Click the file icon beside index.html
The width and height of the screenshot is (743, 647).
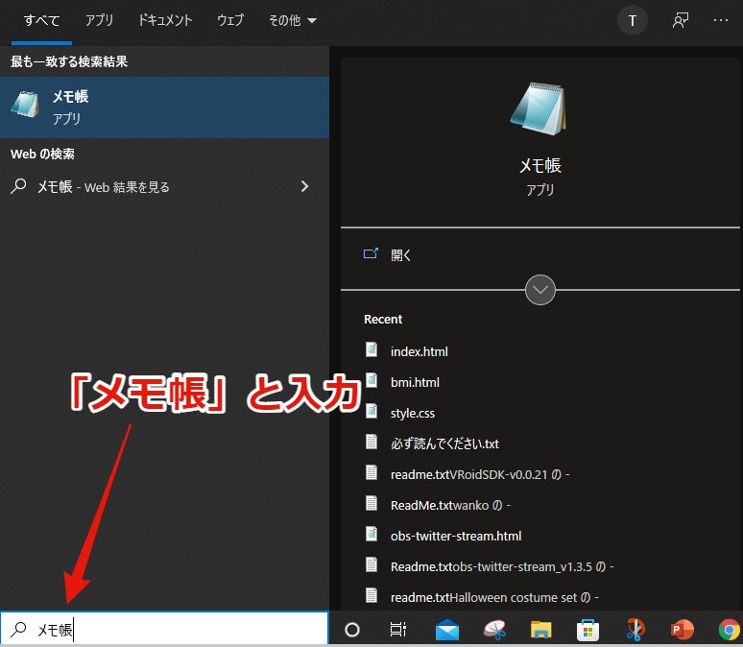(x=371, y=349)
